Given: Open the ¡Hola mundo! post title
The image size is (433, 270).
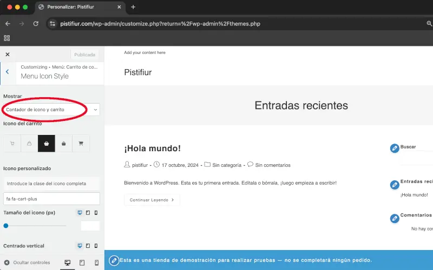Looking at the screenshot, I should click(153, 148).
